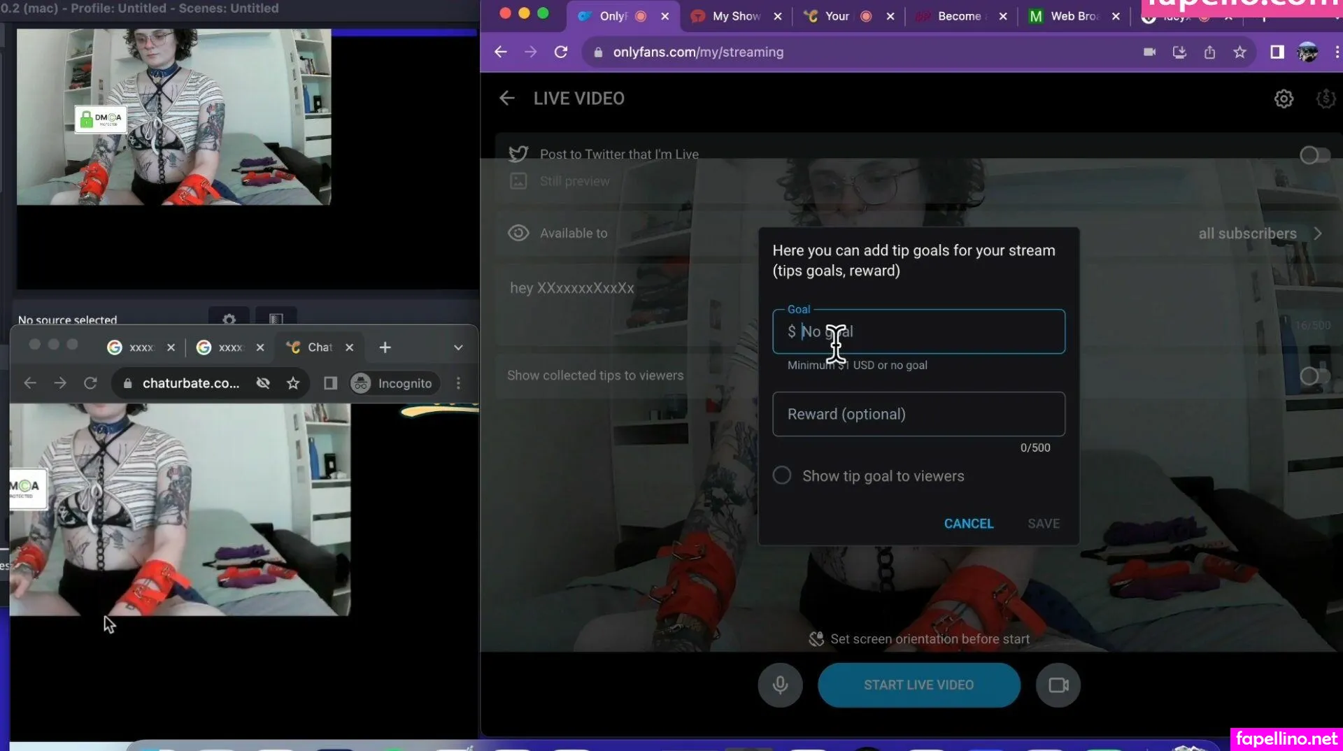The height and width of the screenshot is (751, 1343).
Task: Click the install app icon in address bar
Action: point(1179,52)
